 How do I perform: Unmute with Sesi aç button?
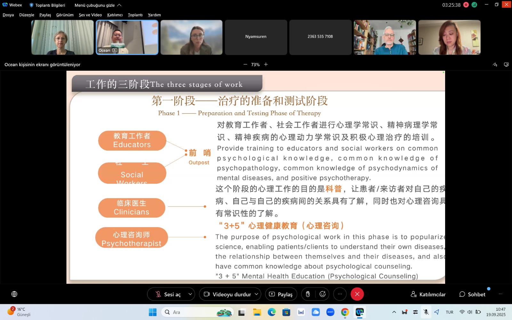tap(168, 294)
